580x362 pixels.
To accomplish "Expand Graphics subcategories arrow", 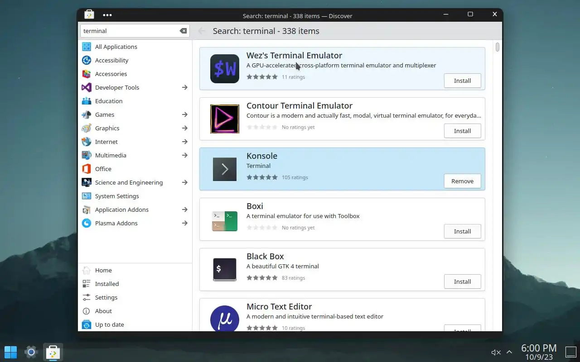I will [x=184, y=128].
